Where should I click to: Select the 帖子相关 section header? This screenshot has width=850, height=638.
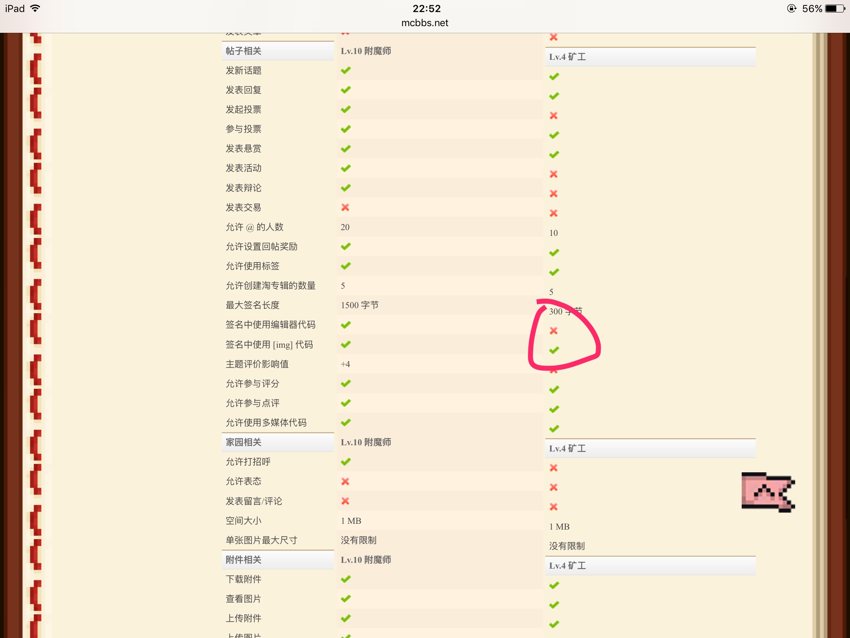[244, 51]
